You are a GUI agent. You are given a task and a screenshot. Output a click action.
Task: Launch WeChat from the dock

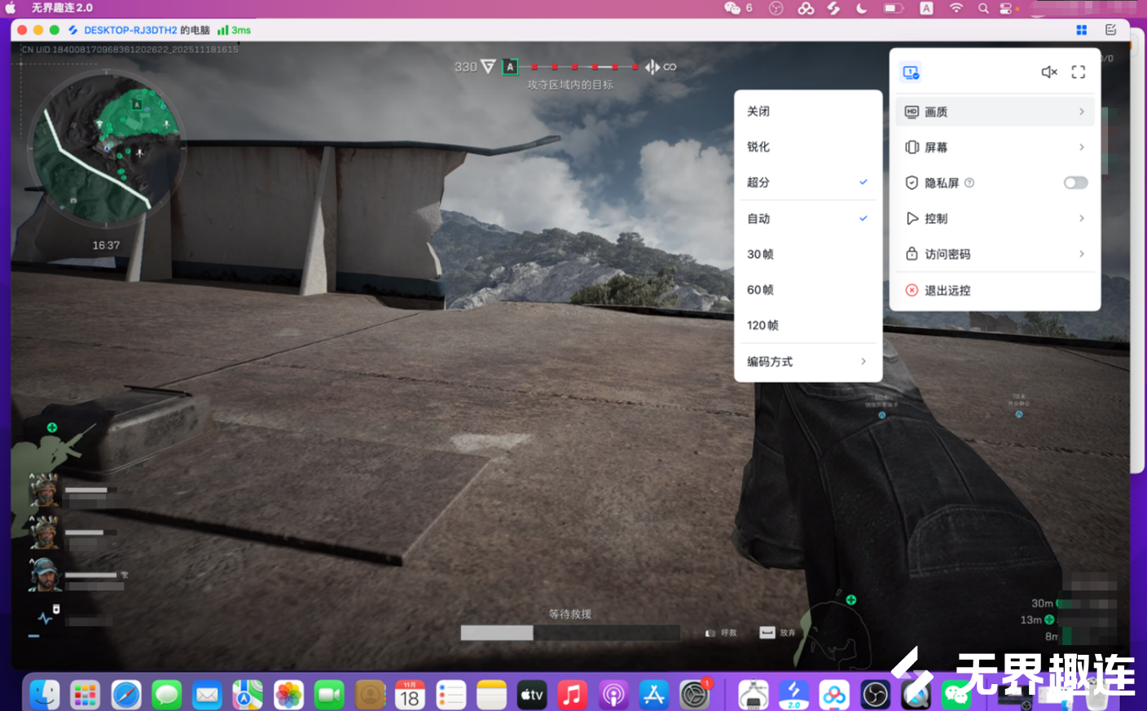click(956, 695)
